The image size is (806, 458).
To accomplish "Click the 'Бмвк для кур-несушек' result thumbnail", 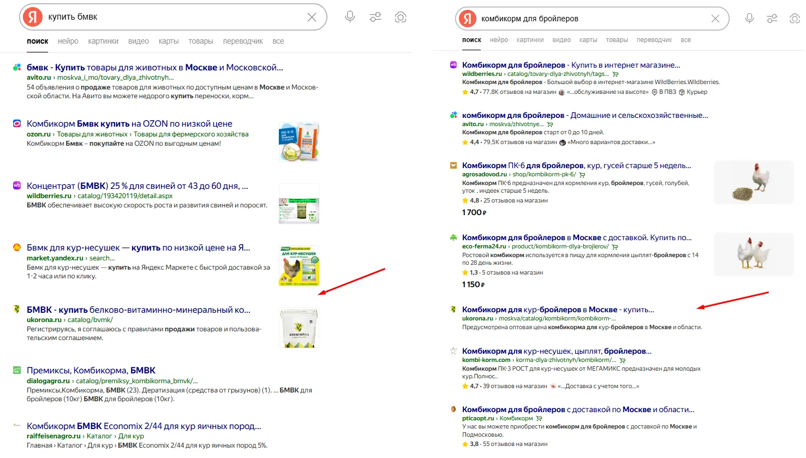I will point(299,266).
